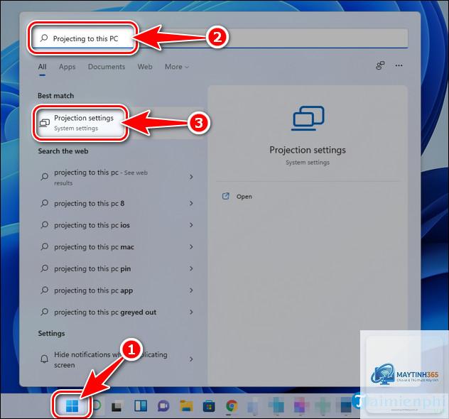Switch to the Web tab

(145, 67)
